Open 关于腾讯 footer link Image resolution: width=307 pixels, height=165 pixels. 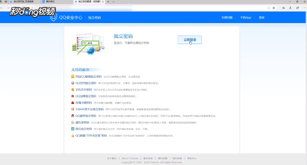point(112,158)
